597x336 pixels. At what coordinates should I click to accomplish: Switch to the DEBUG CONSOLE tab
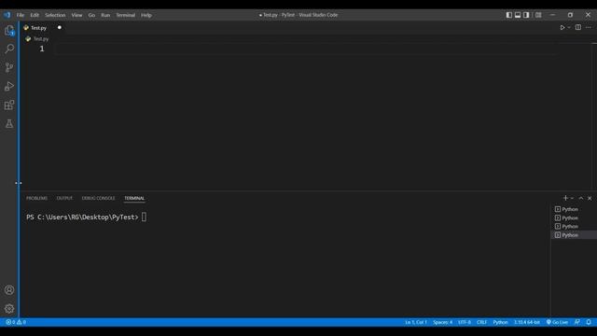[98, 198]
